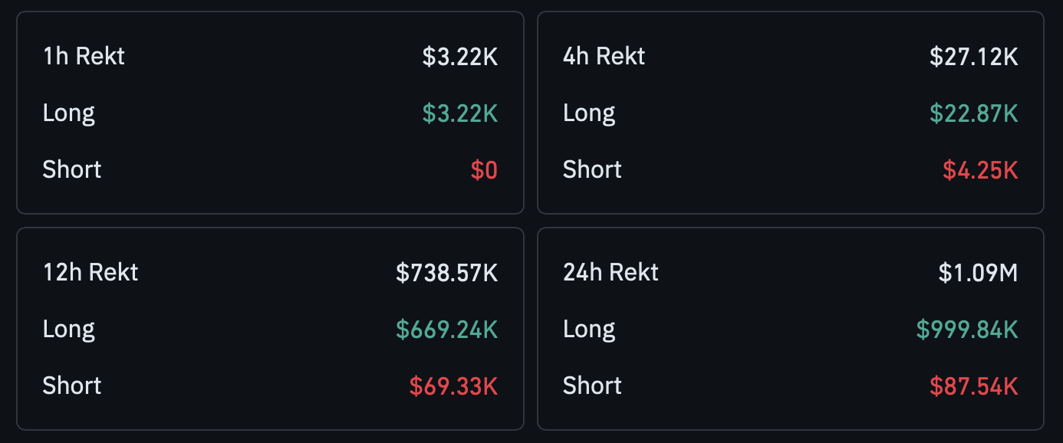Click the Short label in 24h card
This screenshot has height=443, width=1063.
point(592,386)
